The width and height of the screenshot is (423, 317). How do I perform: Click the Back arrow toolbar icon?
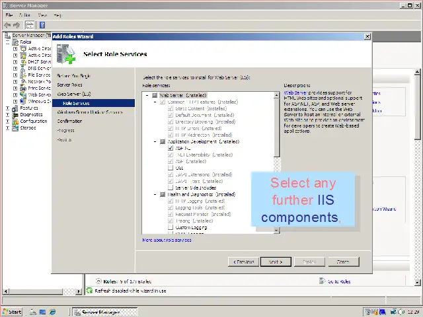click(x=7, y=25)
